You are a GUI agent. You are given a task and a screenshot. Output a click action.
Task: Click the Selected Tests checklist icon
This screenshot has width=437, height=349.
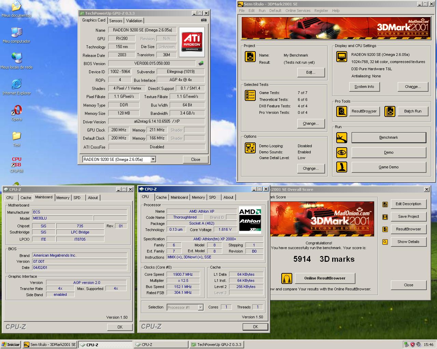click(250, 95)
